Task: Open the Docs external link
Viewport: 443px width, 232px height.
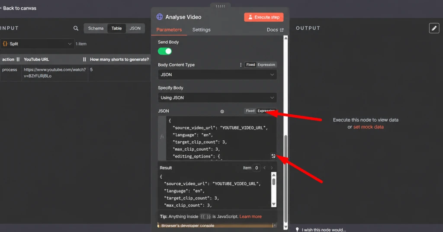Action: [275, 30]
